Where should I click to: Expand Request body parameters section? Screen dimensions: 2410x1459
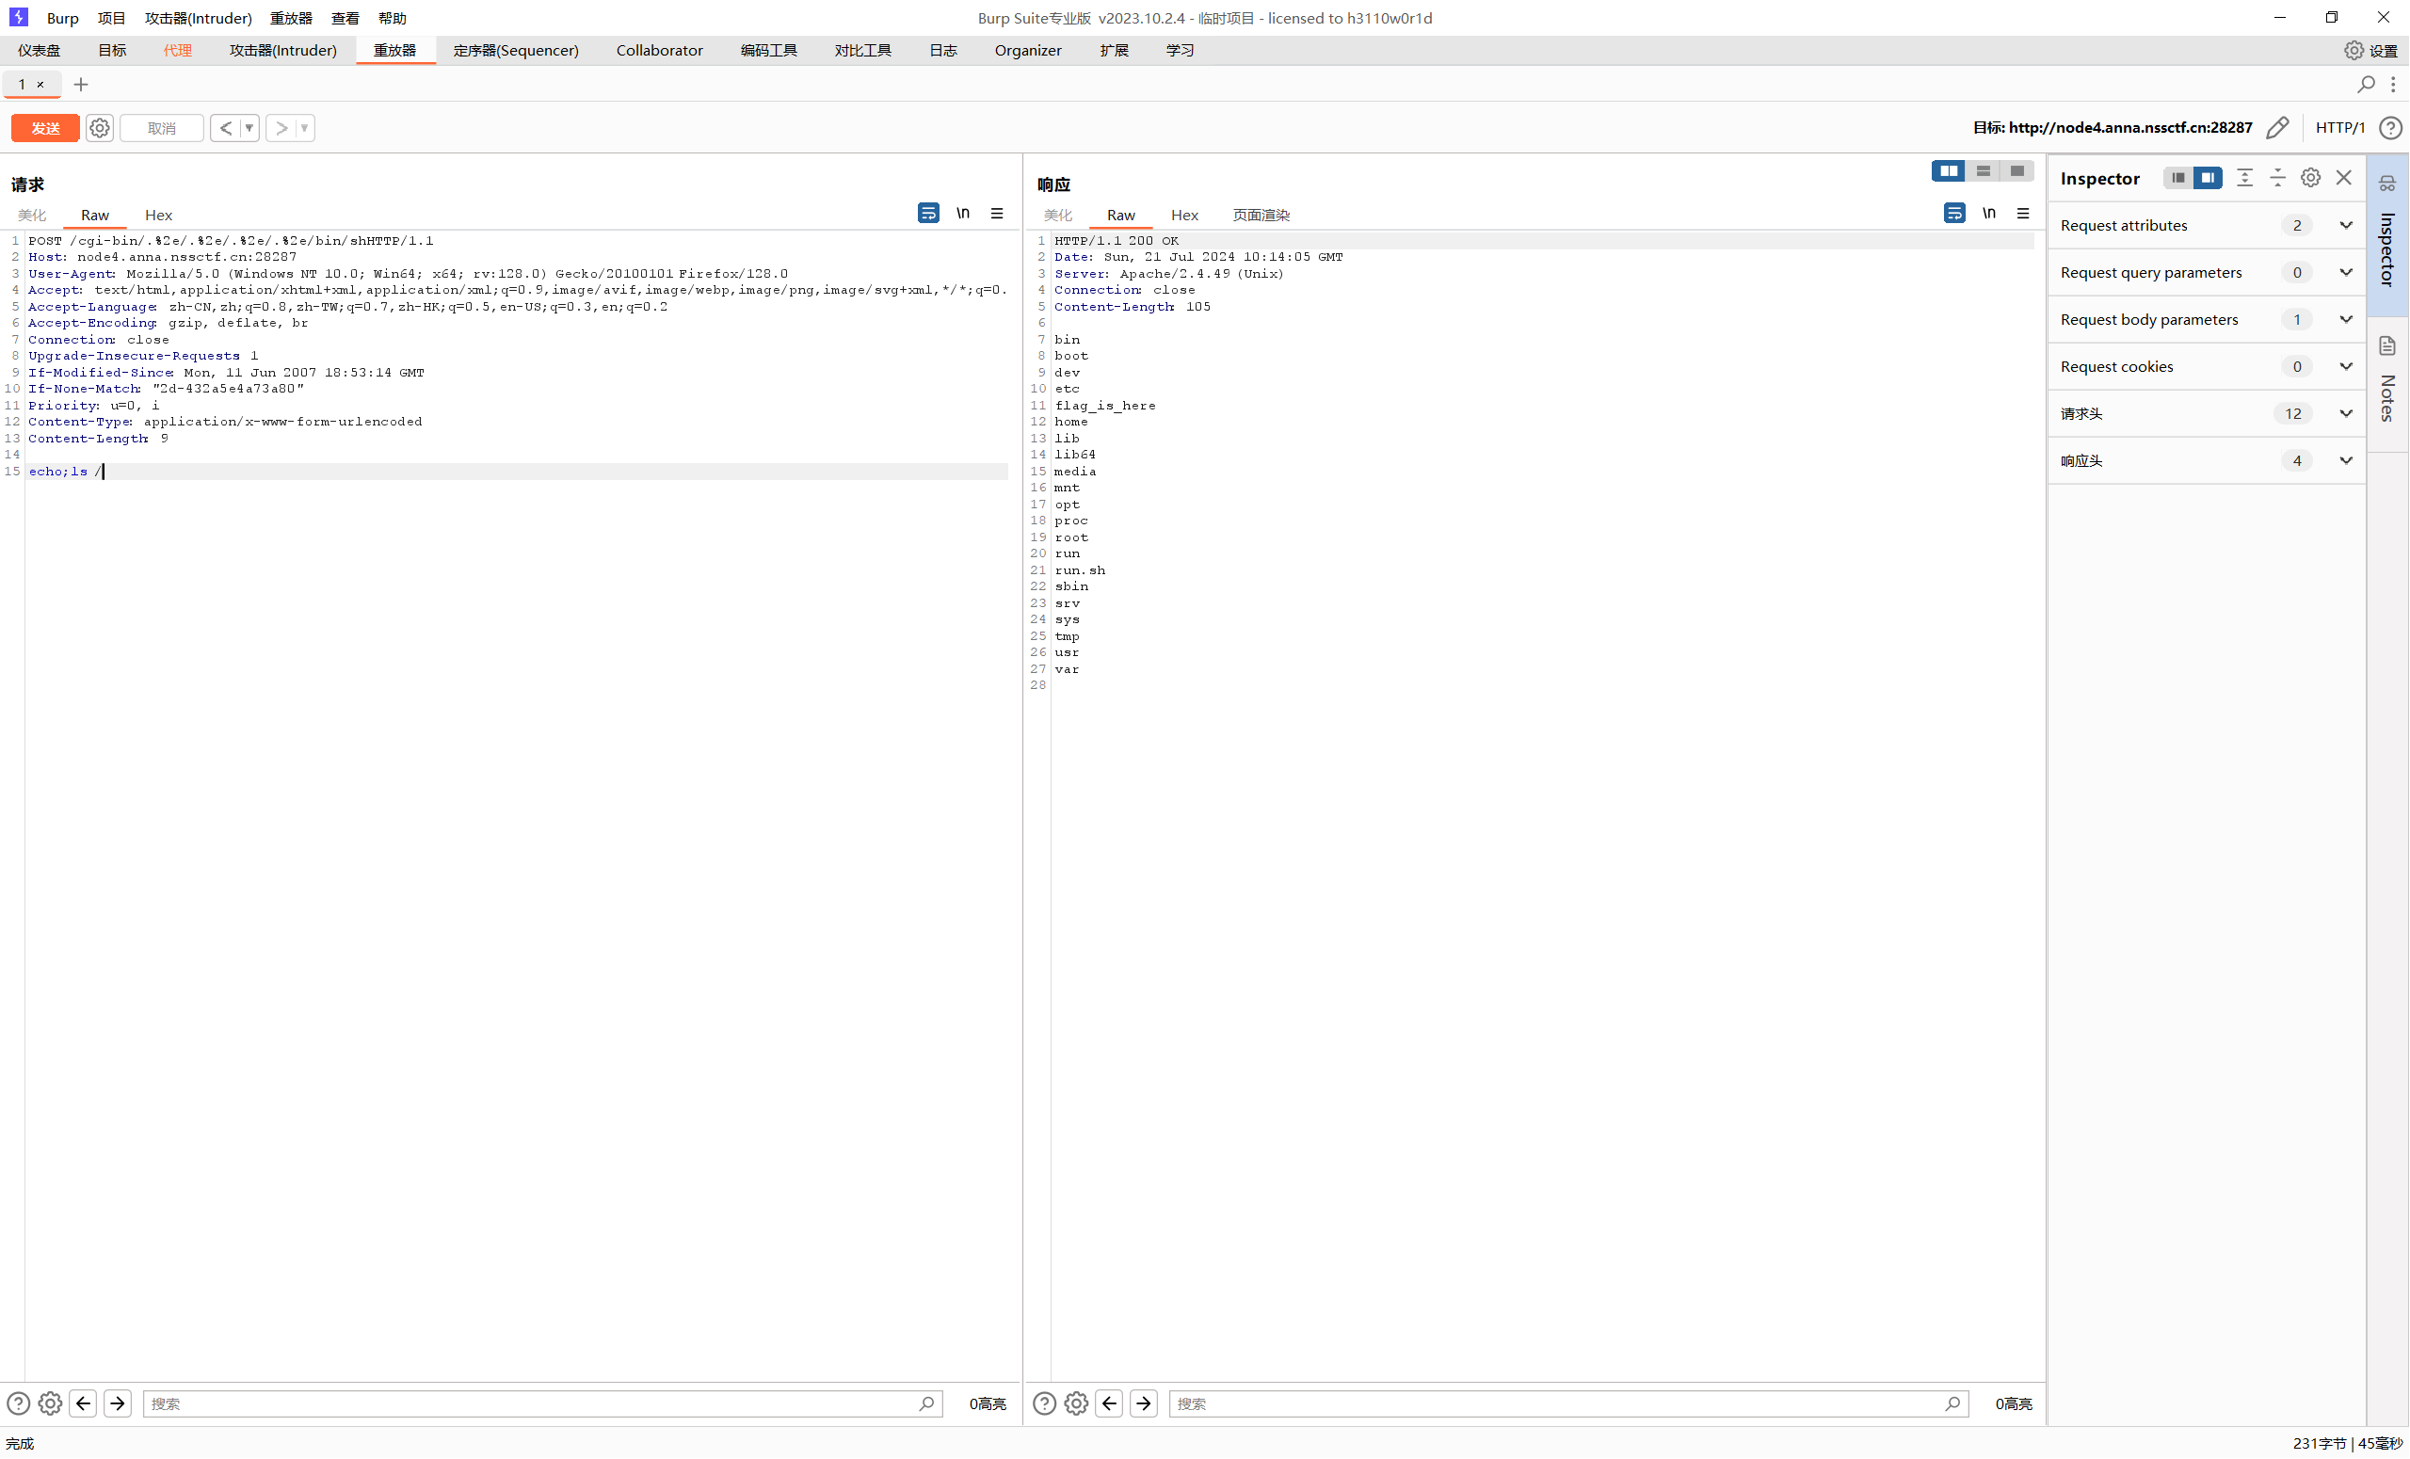2345,320
